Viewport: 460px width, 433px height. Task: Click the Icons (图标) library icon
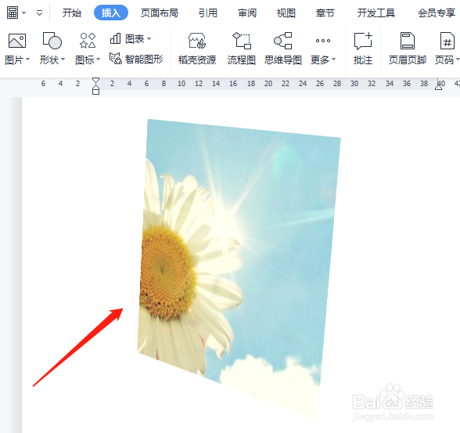coord(88,41)
